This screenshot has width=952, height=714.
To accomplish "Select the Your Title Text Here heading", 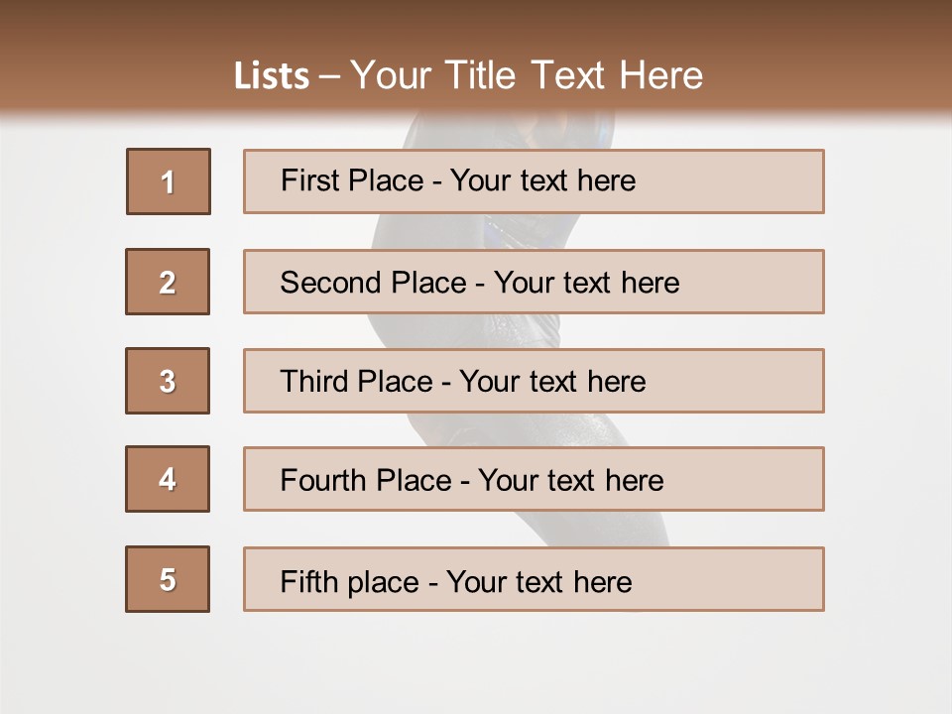I will coord(527,76).
